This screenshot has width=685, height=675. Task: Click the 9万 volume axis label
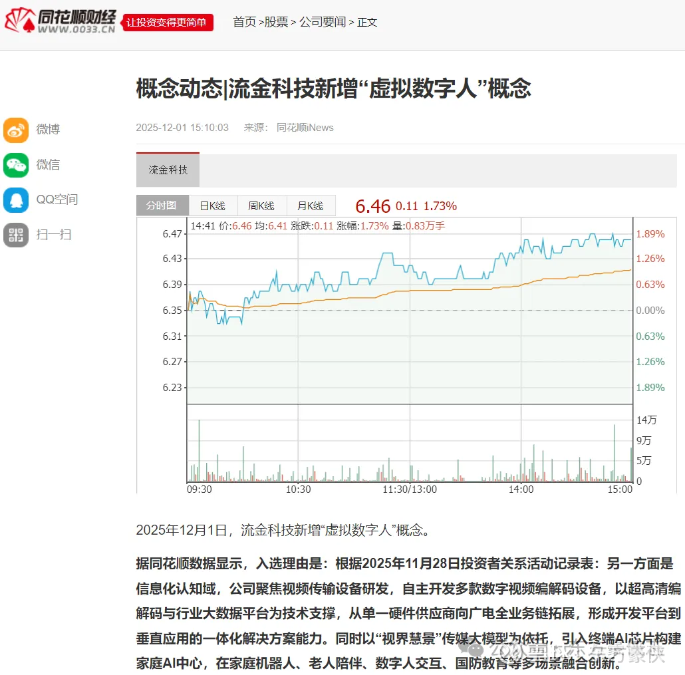[644, 440]
